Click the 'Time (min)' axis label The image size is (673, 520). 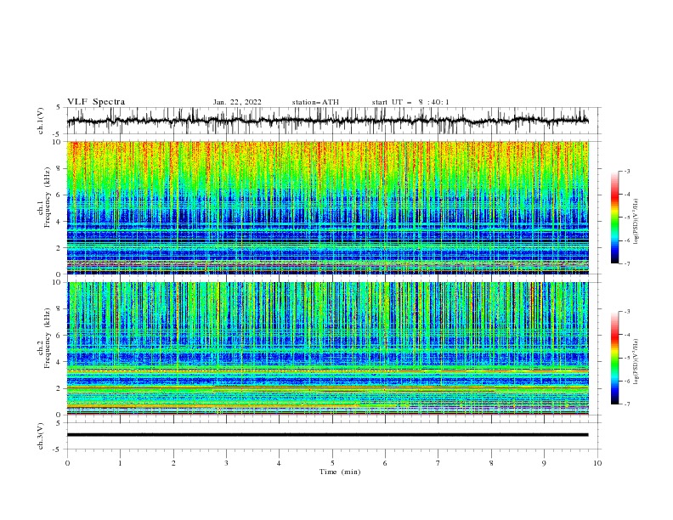(x=340, y=472)
